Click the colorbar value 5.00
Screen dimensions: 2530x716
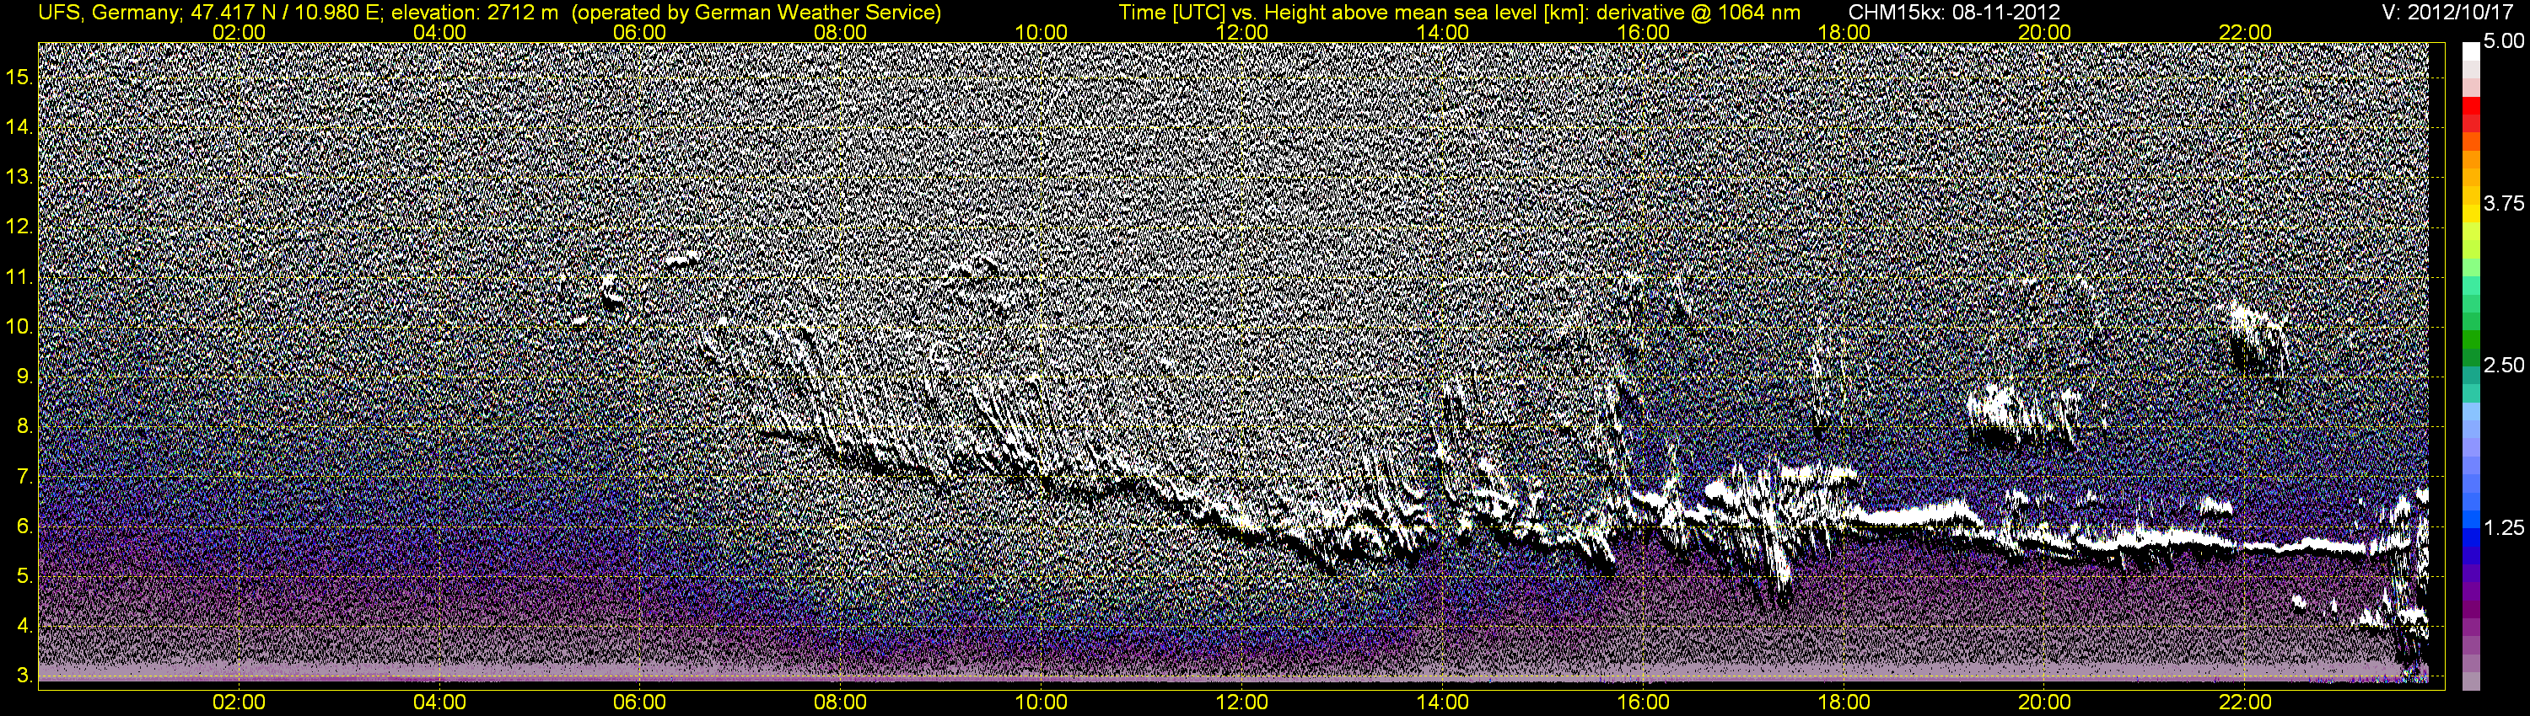coord(2504,41)
